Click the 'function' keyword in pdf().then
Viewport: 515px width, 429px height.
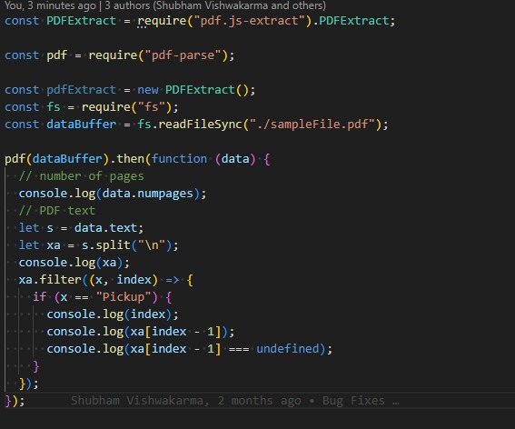[x=179, y=159]
